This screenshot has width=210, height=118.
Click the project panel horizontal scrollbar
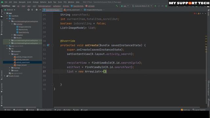coord(19,107)
